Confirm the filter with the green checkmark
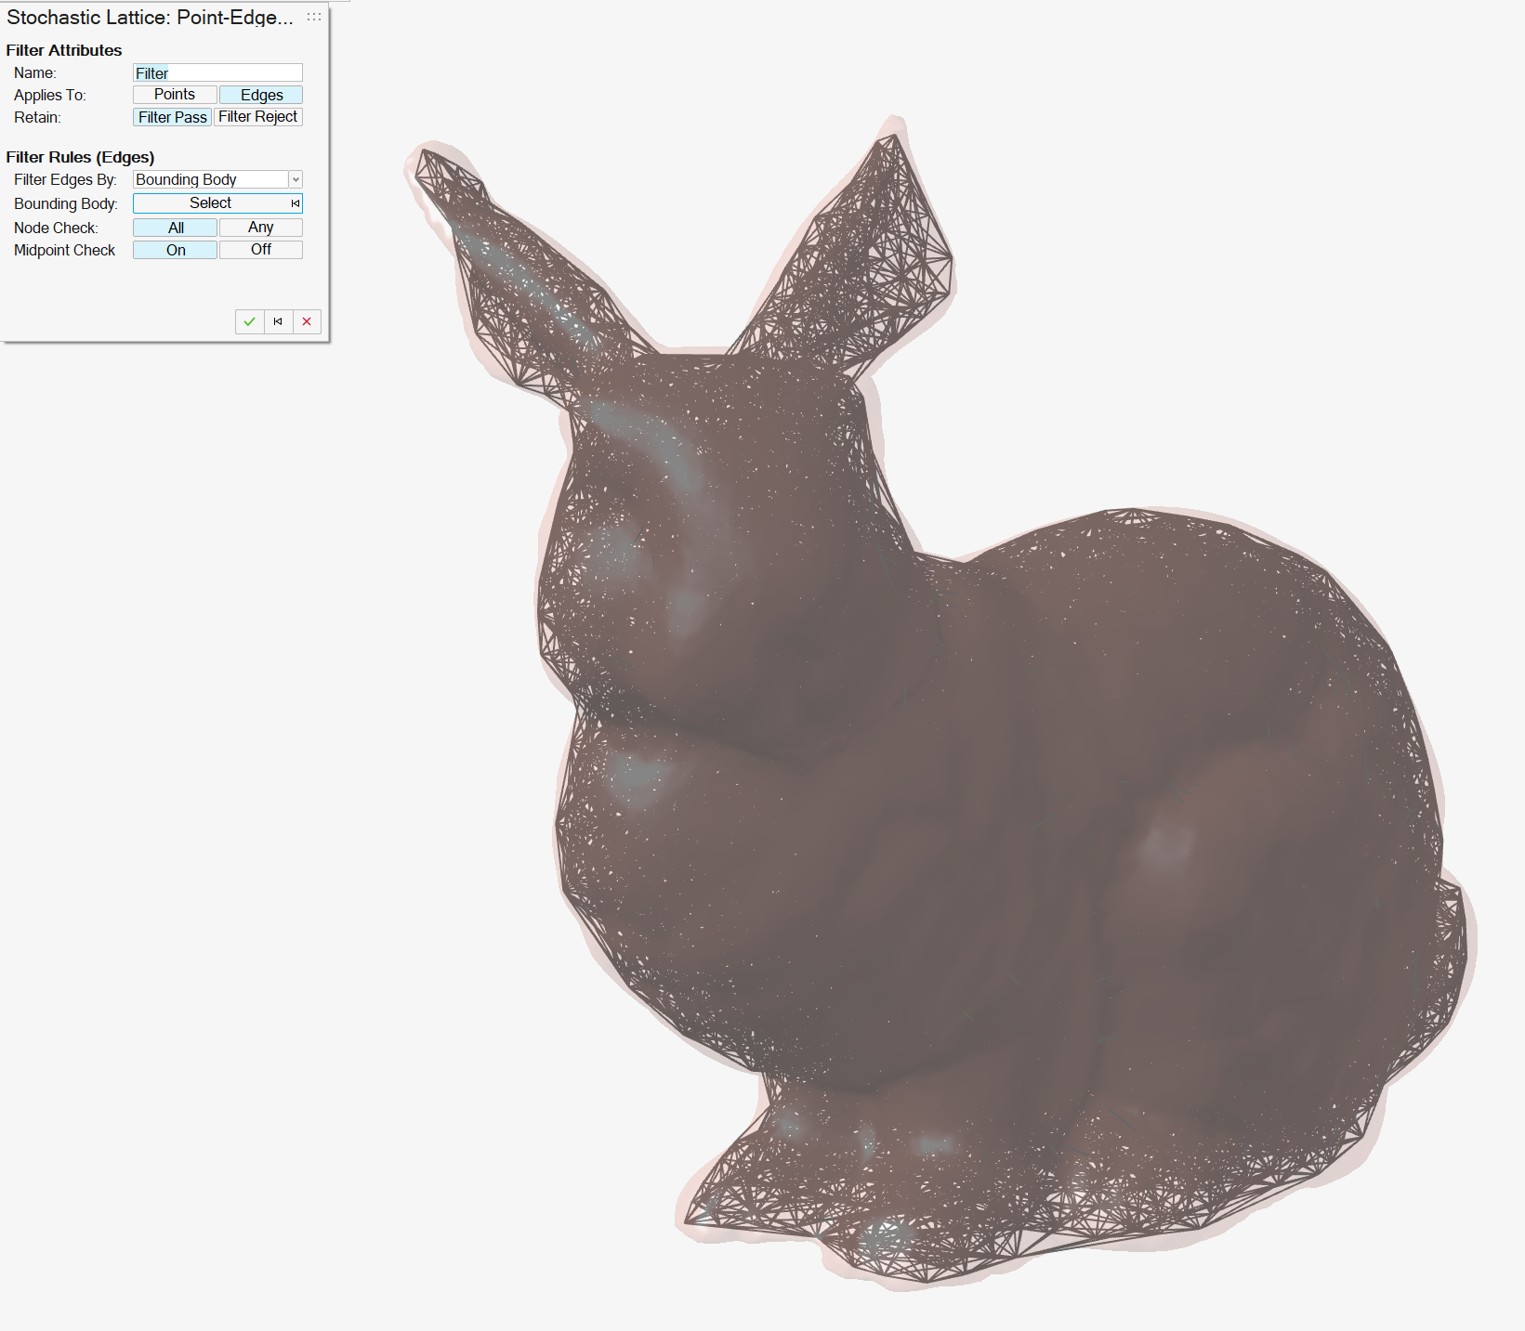1525x1331 pixels. (249, 321)
